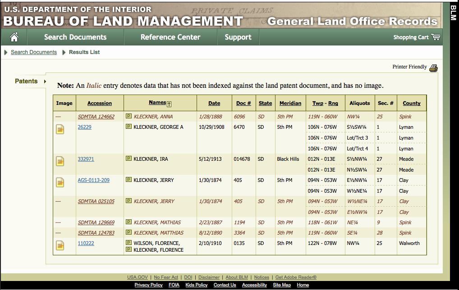Open the Privacy Policy footer link
The image size is (459, 290).
tap(148, 285)
